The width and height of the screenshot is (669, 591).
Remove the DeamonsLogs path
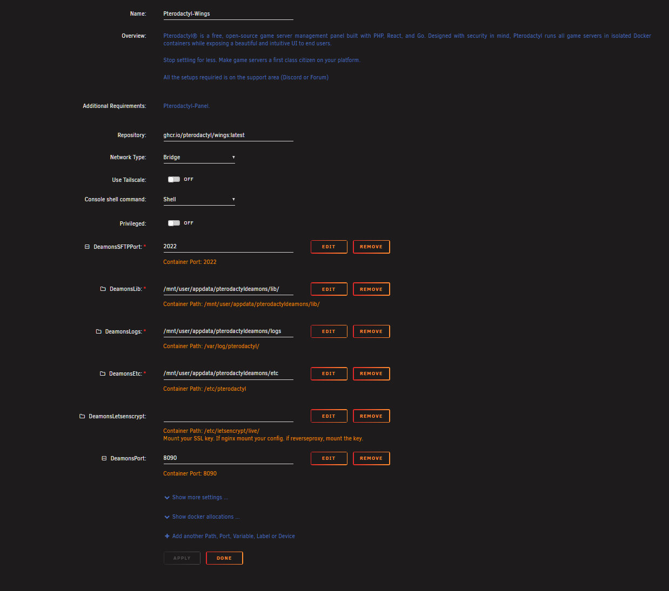tap(371, 331)
